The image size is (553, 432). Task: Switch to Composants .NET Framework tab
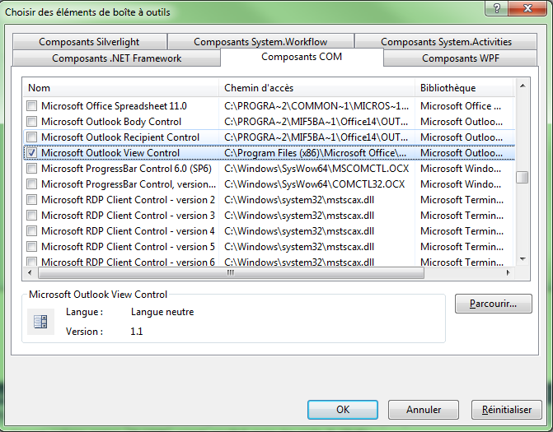[x=116, y=58]
